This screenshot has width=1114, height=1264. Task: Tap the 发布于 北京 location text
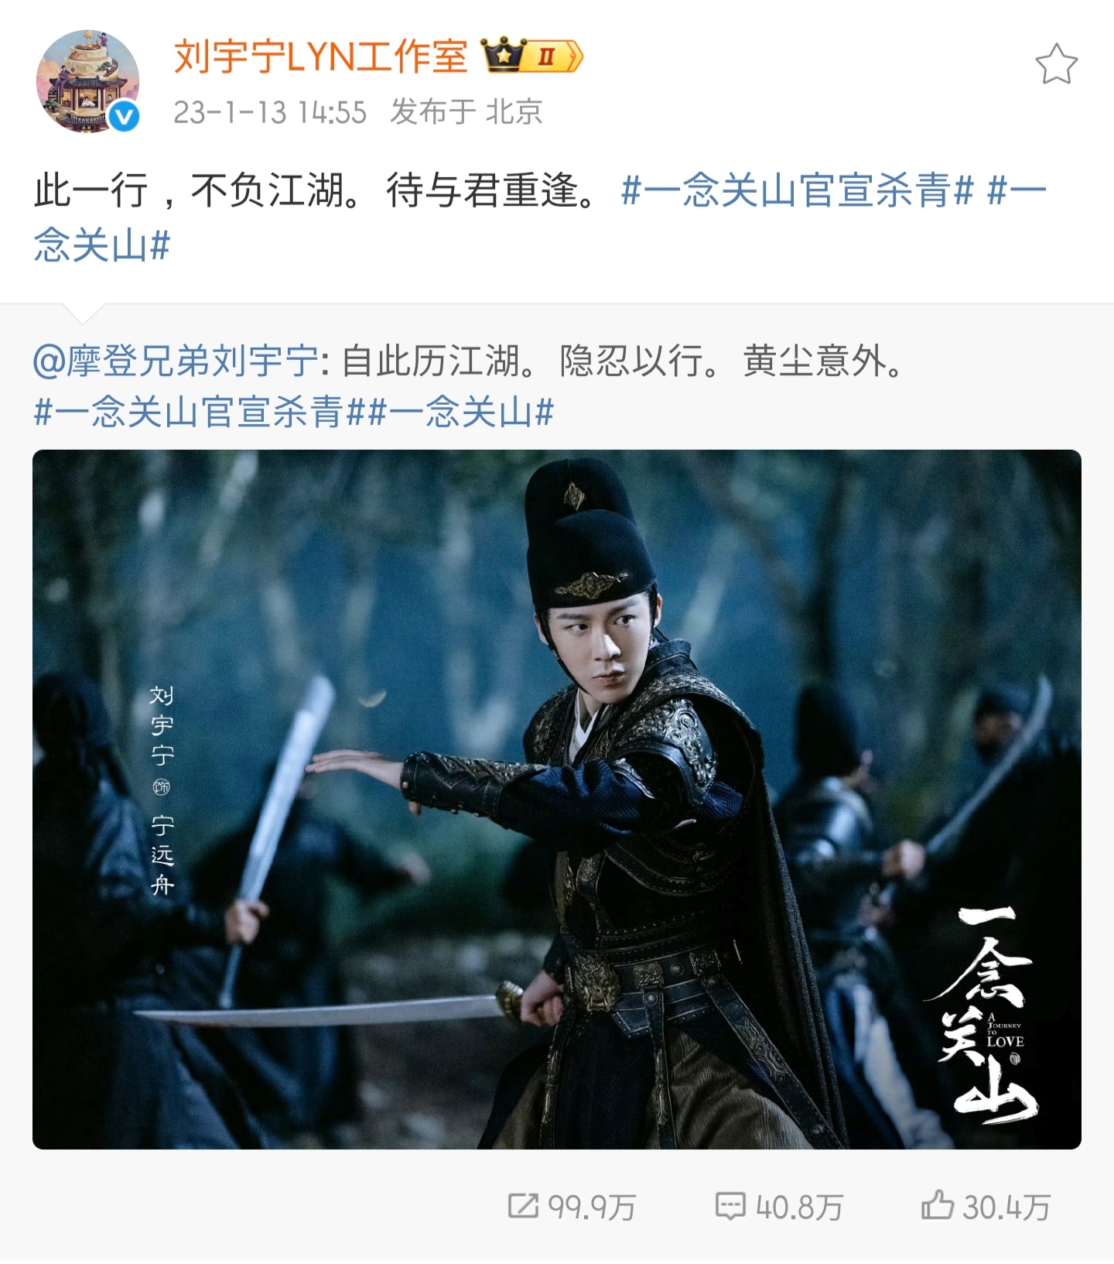coord(466,112)
